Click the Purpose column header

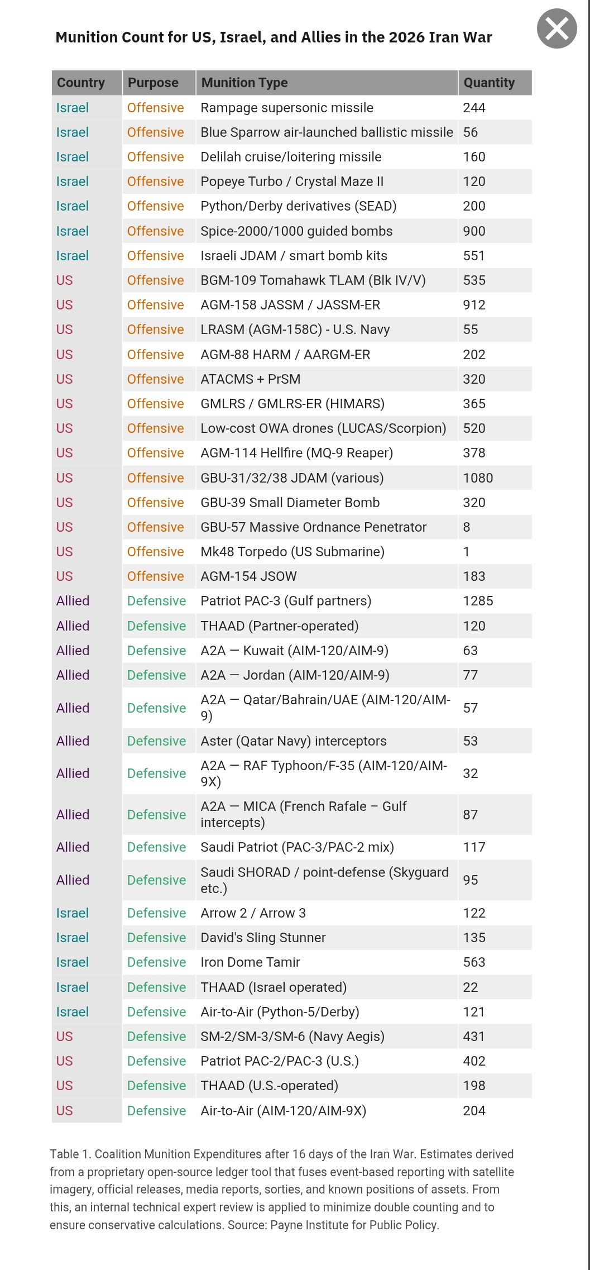(153, 83)
